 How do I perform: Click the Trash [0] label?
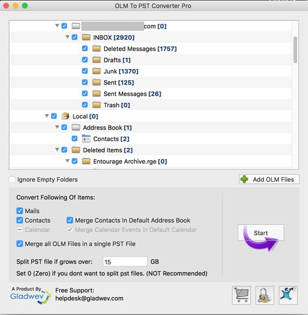pyautogui.click(x=116, y=105)
